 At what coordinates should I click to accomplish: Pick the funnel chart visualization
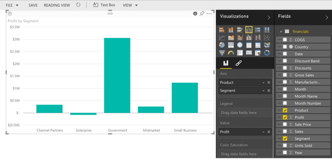(222, 53)
